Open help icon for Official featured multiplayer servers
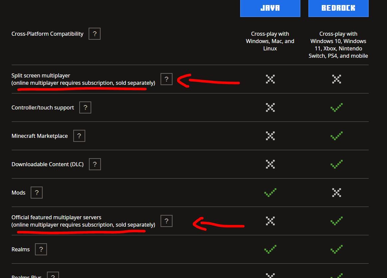 166,221
